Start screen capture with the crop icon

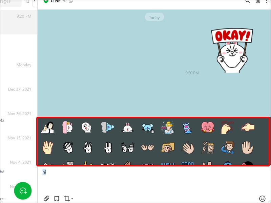[x=67, y=199]
